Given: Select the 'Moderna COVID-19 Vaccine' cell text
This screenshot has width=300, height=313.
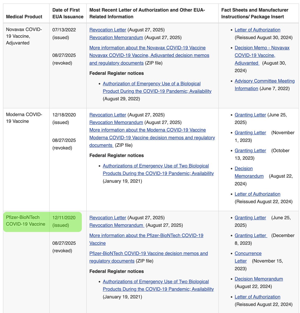Looking at the screenshot, I should click(24, 118).
